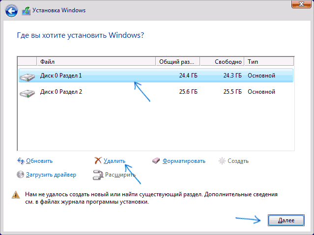Click the Удалить link
The image size is (314, 235).
coord(114,161)
